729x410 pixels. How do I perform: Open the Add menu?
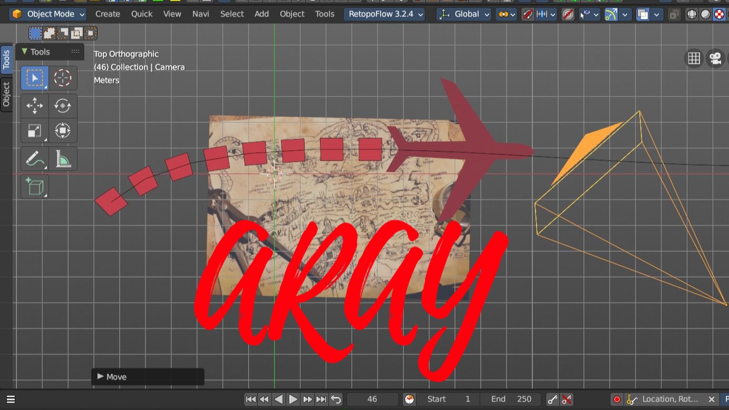pyautogui.click(x=262, y=14)
